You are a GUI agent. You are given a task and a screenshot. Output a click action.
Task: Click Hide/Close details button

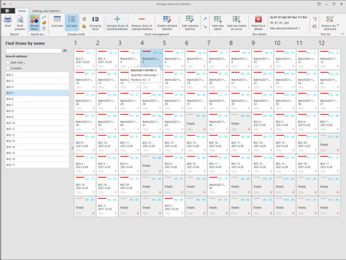[258, 22]
